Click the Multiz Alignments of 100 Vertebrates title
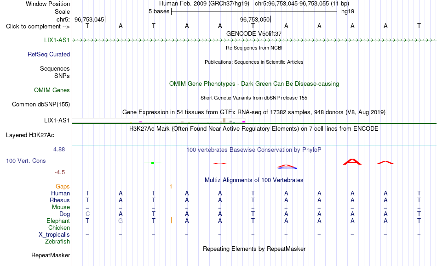Image resolution: width=437 pixels, height=266 pixels. (x=254, y=180)
